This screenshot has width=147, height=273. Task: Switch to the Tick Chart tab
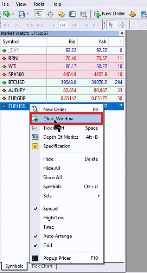point(42,266)
